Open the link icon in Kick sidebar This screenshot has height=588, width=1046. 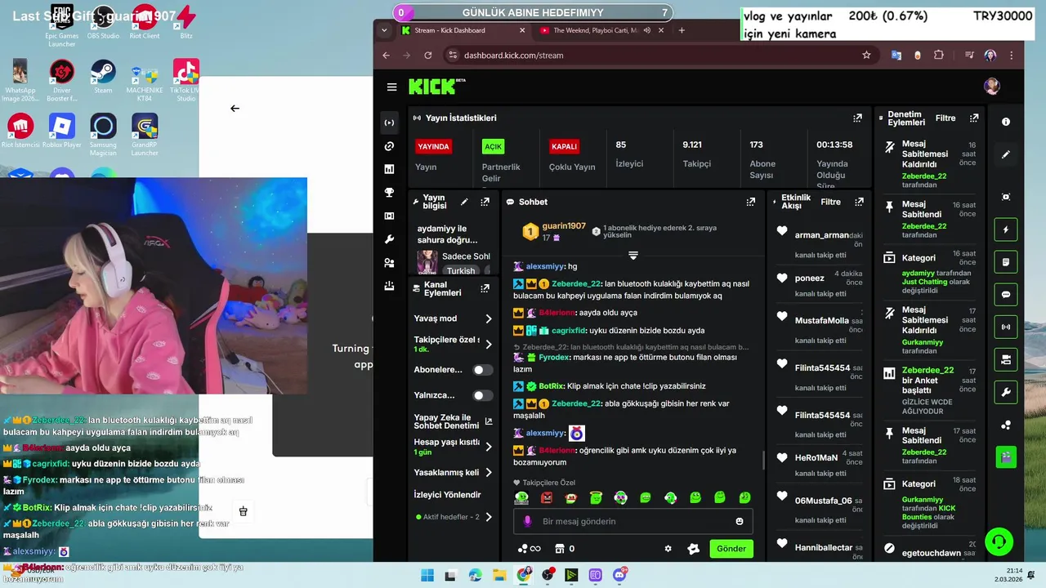click(389, 146)
